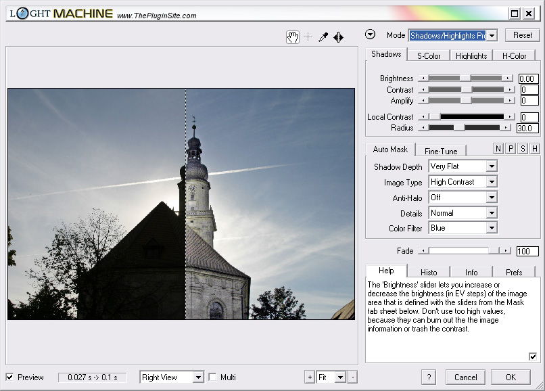Disable the Preview checkbox
The height and width of the screenshot is (391, 545).
[9, 377]
